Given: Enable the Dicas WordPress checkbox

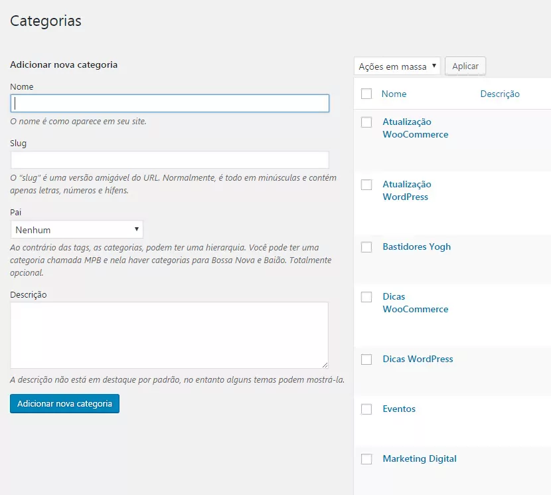Looking at the screenshot, I should [x=366, y=359].
